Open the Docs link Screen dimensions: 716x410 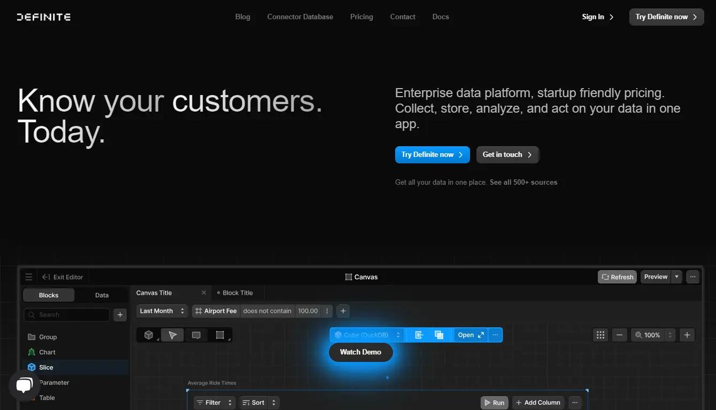coord(441,17)
